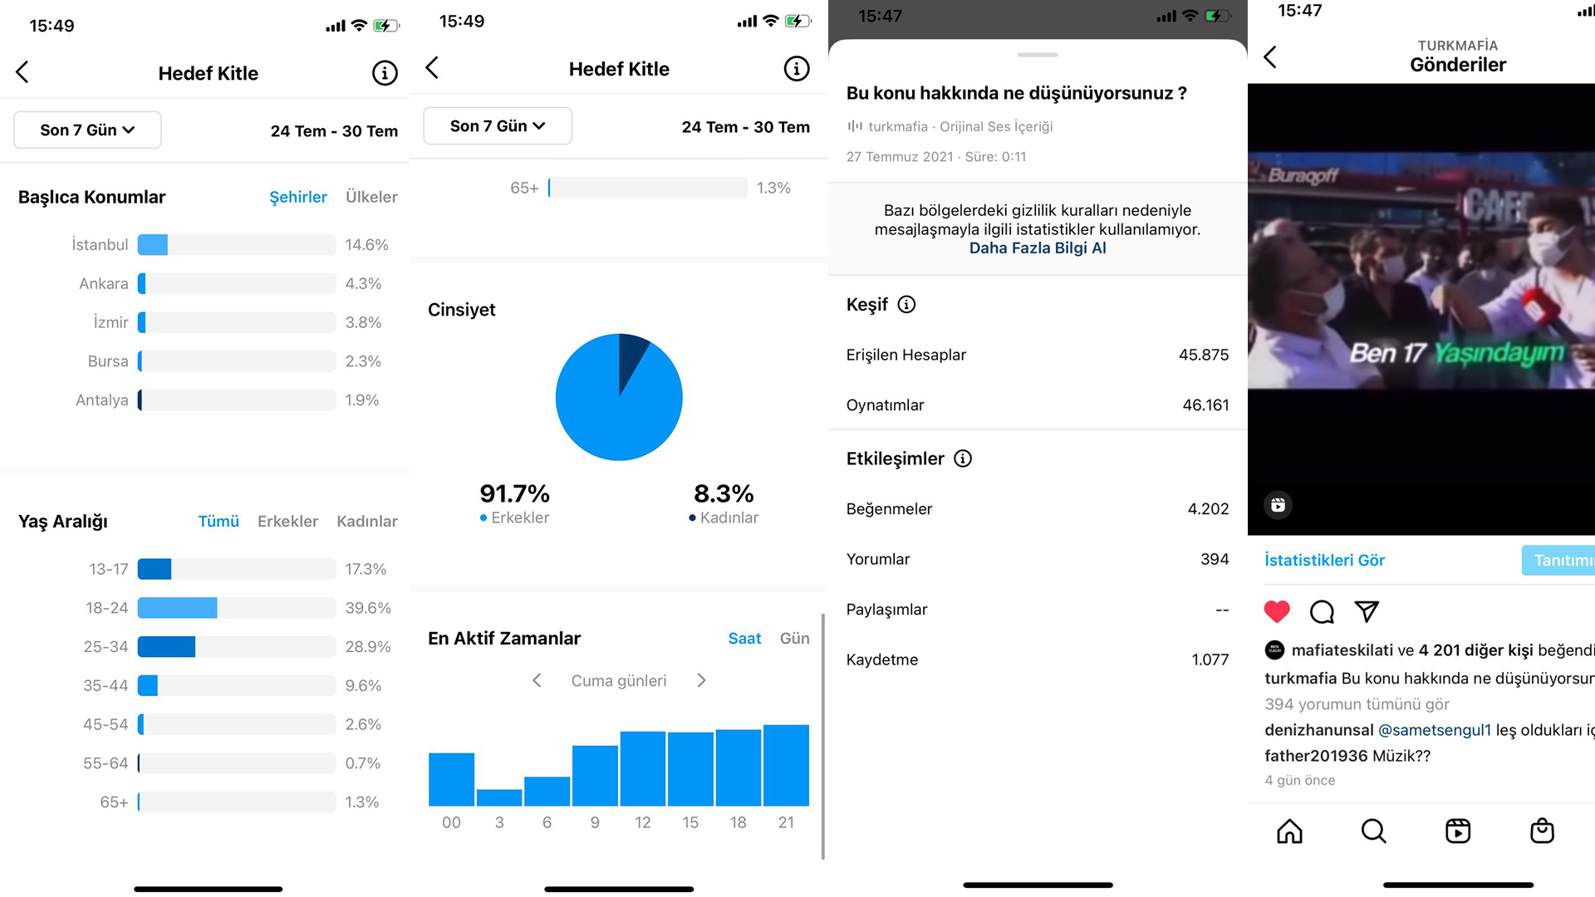The image size is (1595, 897).
Task: Switch En Aktif Zamanlar to Saat
Action: 744,639
